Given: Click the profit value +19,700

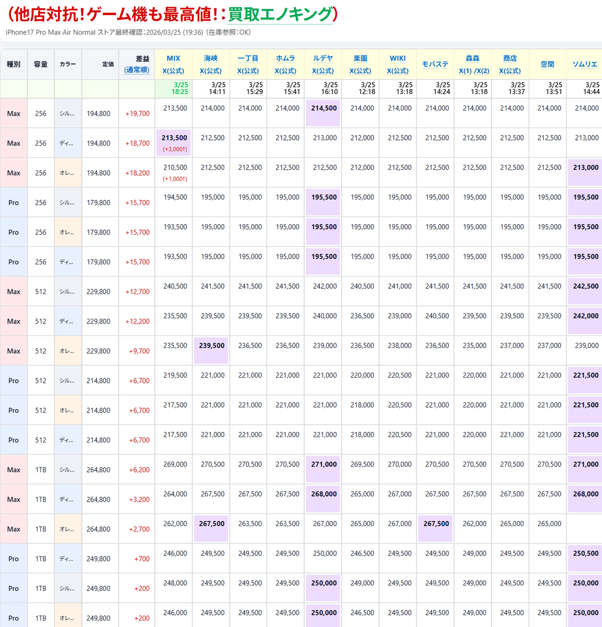Looking at the screenshot, I should (137, 113).
